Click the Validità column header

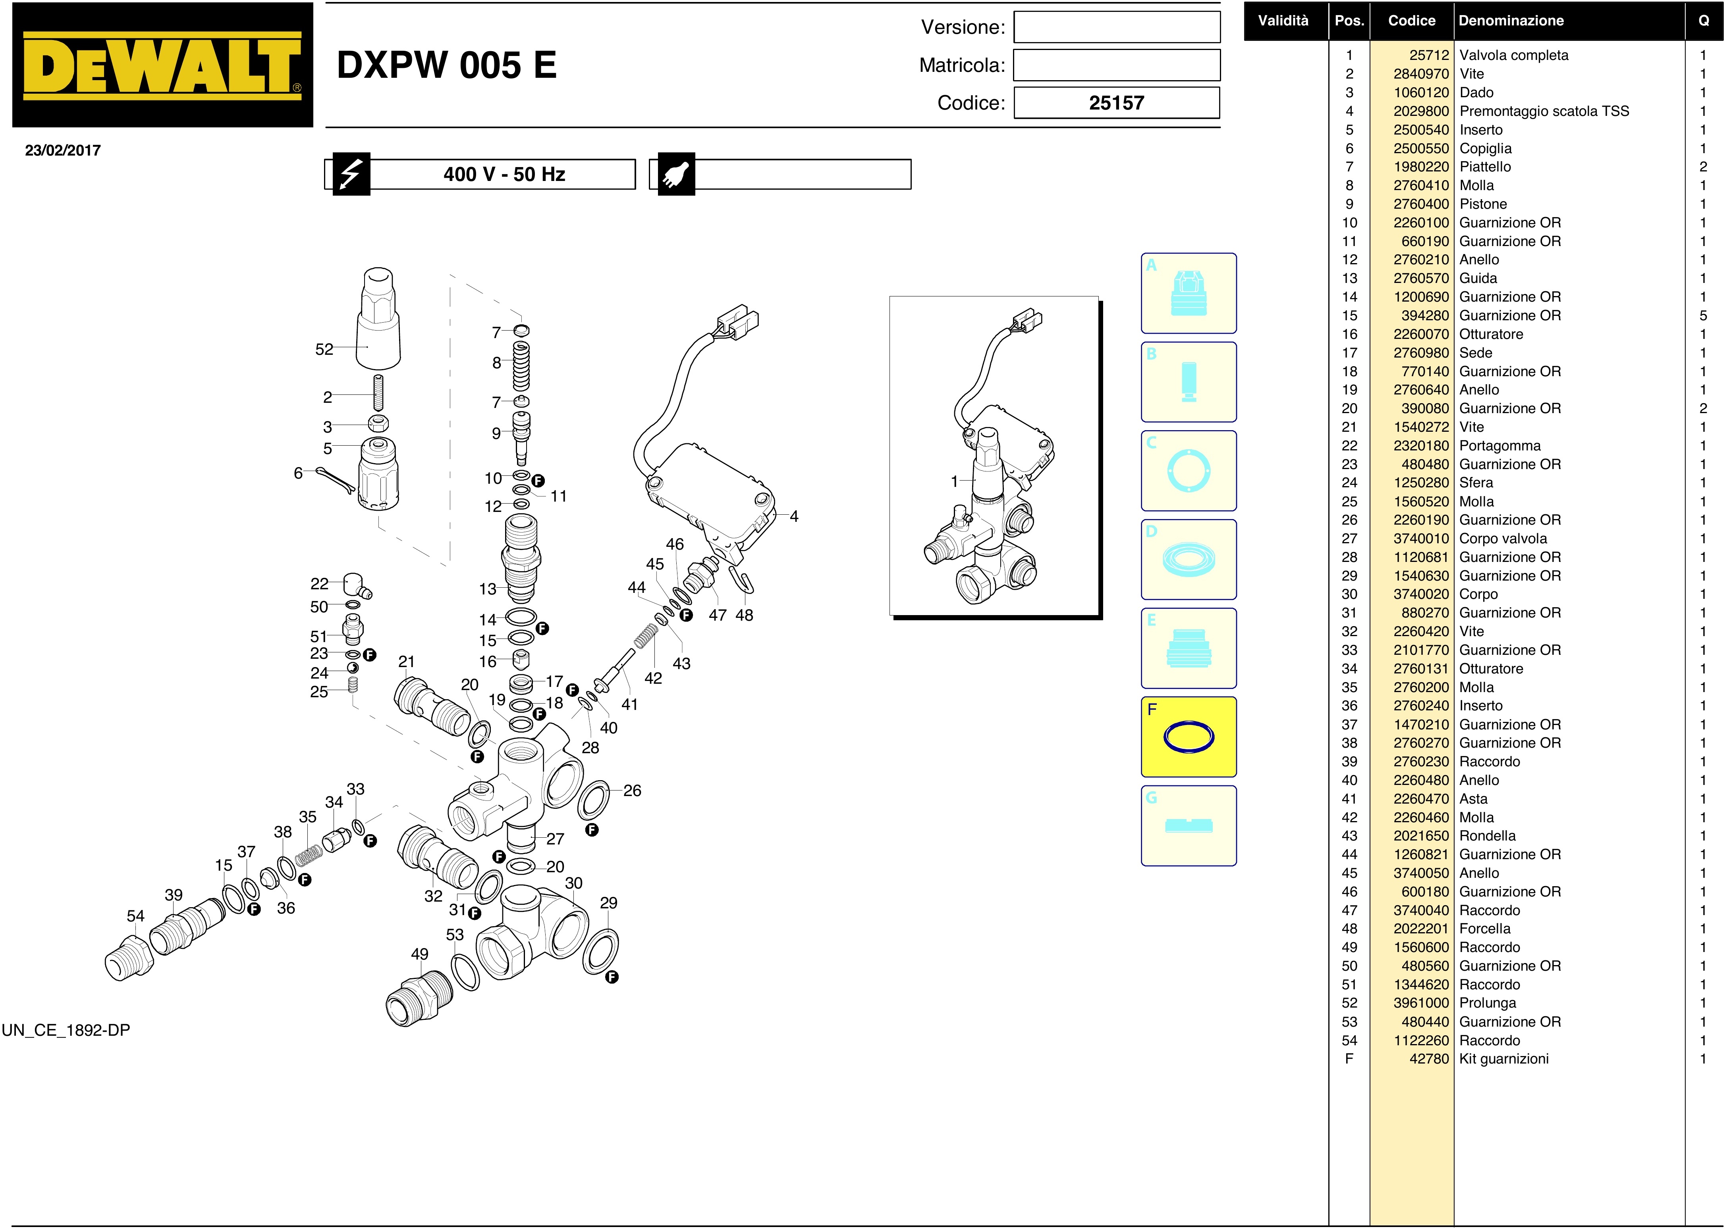1283,21
